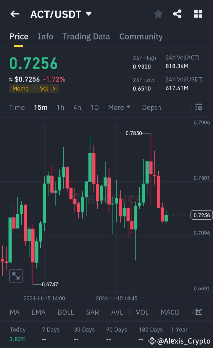The height and width of the screenshot is (348, 213).
Task: Toggle the BOLL indicator
Action: [x=66, y=312]
